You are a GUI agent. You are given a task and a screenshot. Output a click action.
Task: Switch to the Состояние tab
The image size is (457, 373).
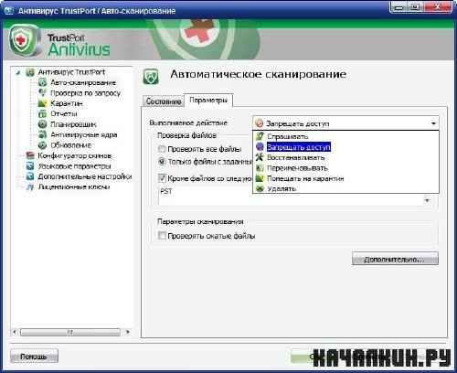164,101
